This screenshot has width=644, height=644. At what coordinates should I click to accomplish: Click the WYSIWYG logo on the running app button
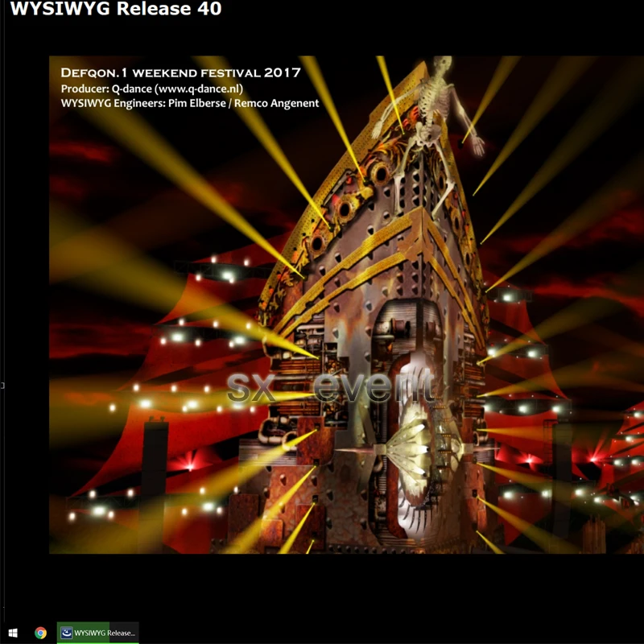(65, 633)
